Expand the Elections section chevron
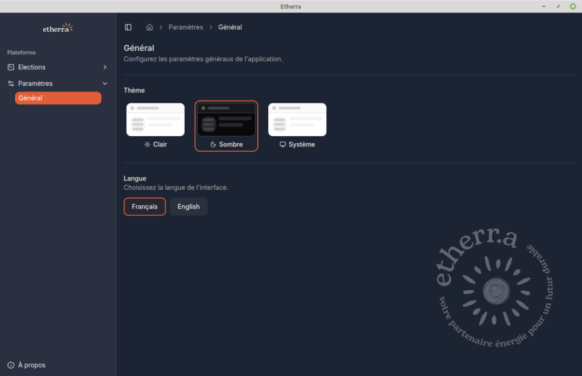The image size is (582, 376). tap(105, 67)
